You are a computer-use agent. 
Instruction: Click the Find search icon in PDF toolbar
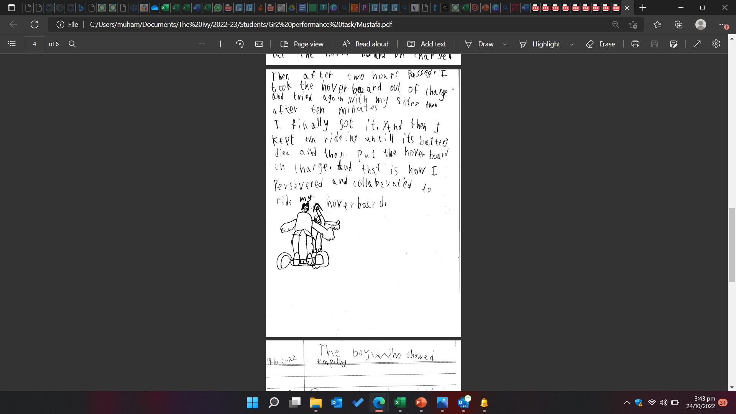tap(72, 44)
